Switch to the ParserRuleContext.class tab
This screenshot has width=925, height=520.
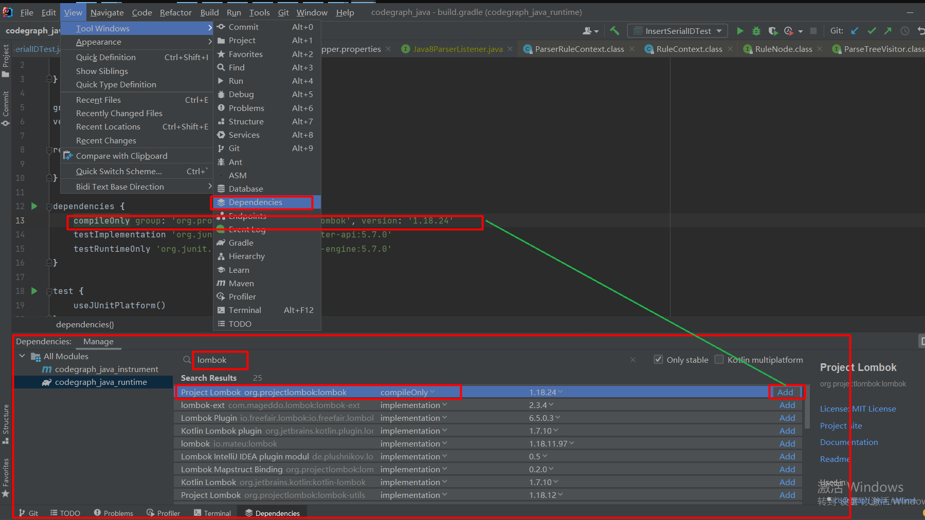(x=581, y=49)
